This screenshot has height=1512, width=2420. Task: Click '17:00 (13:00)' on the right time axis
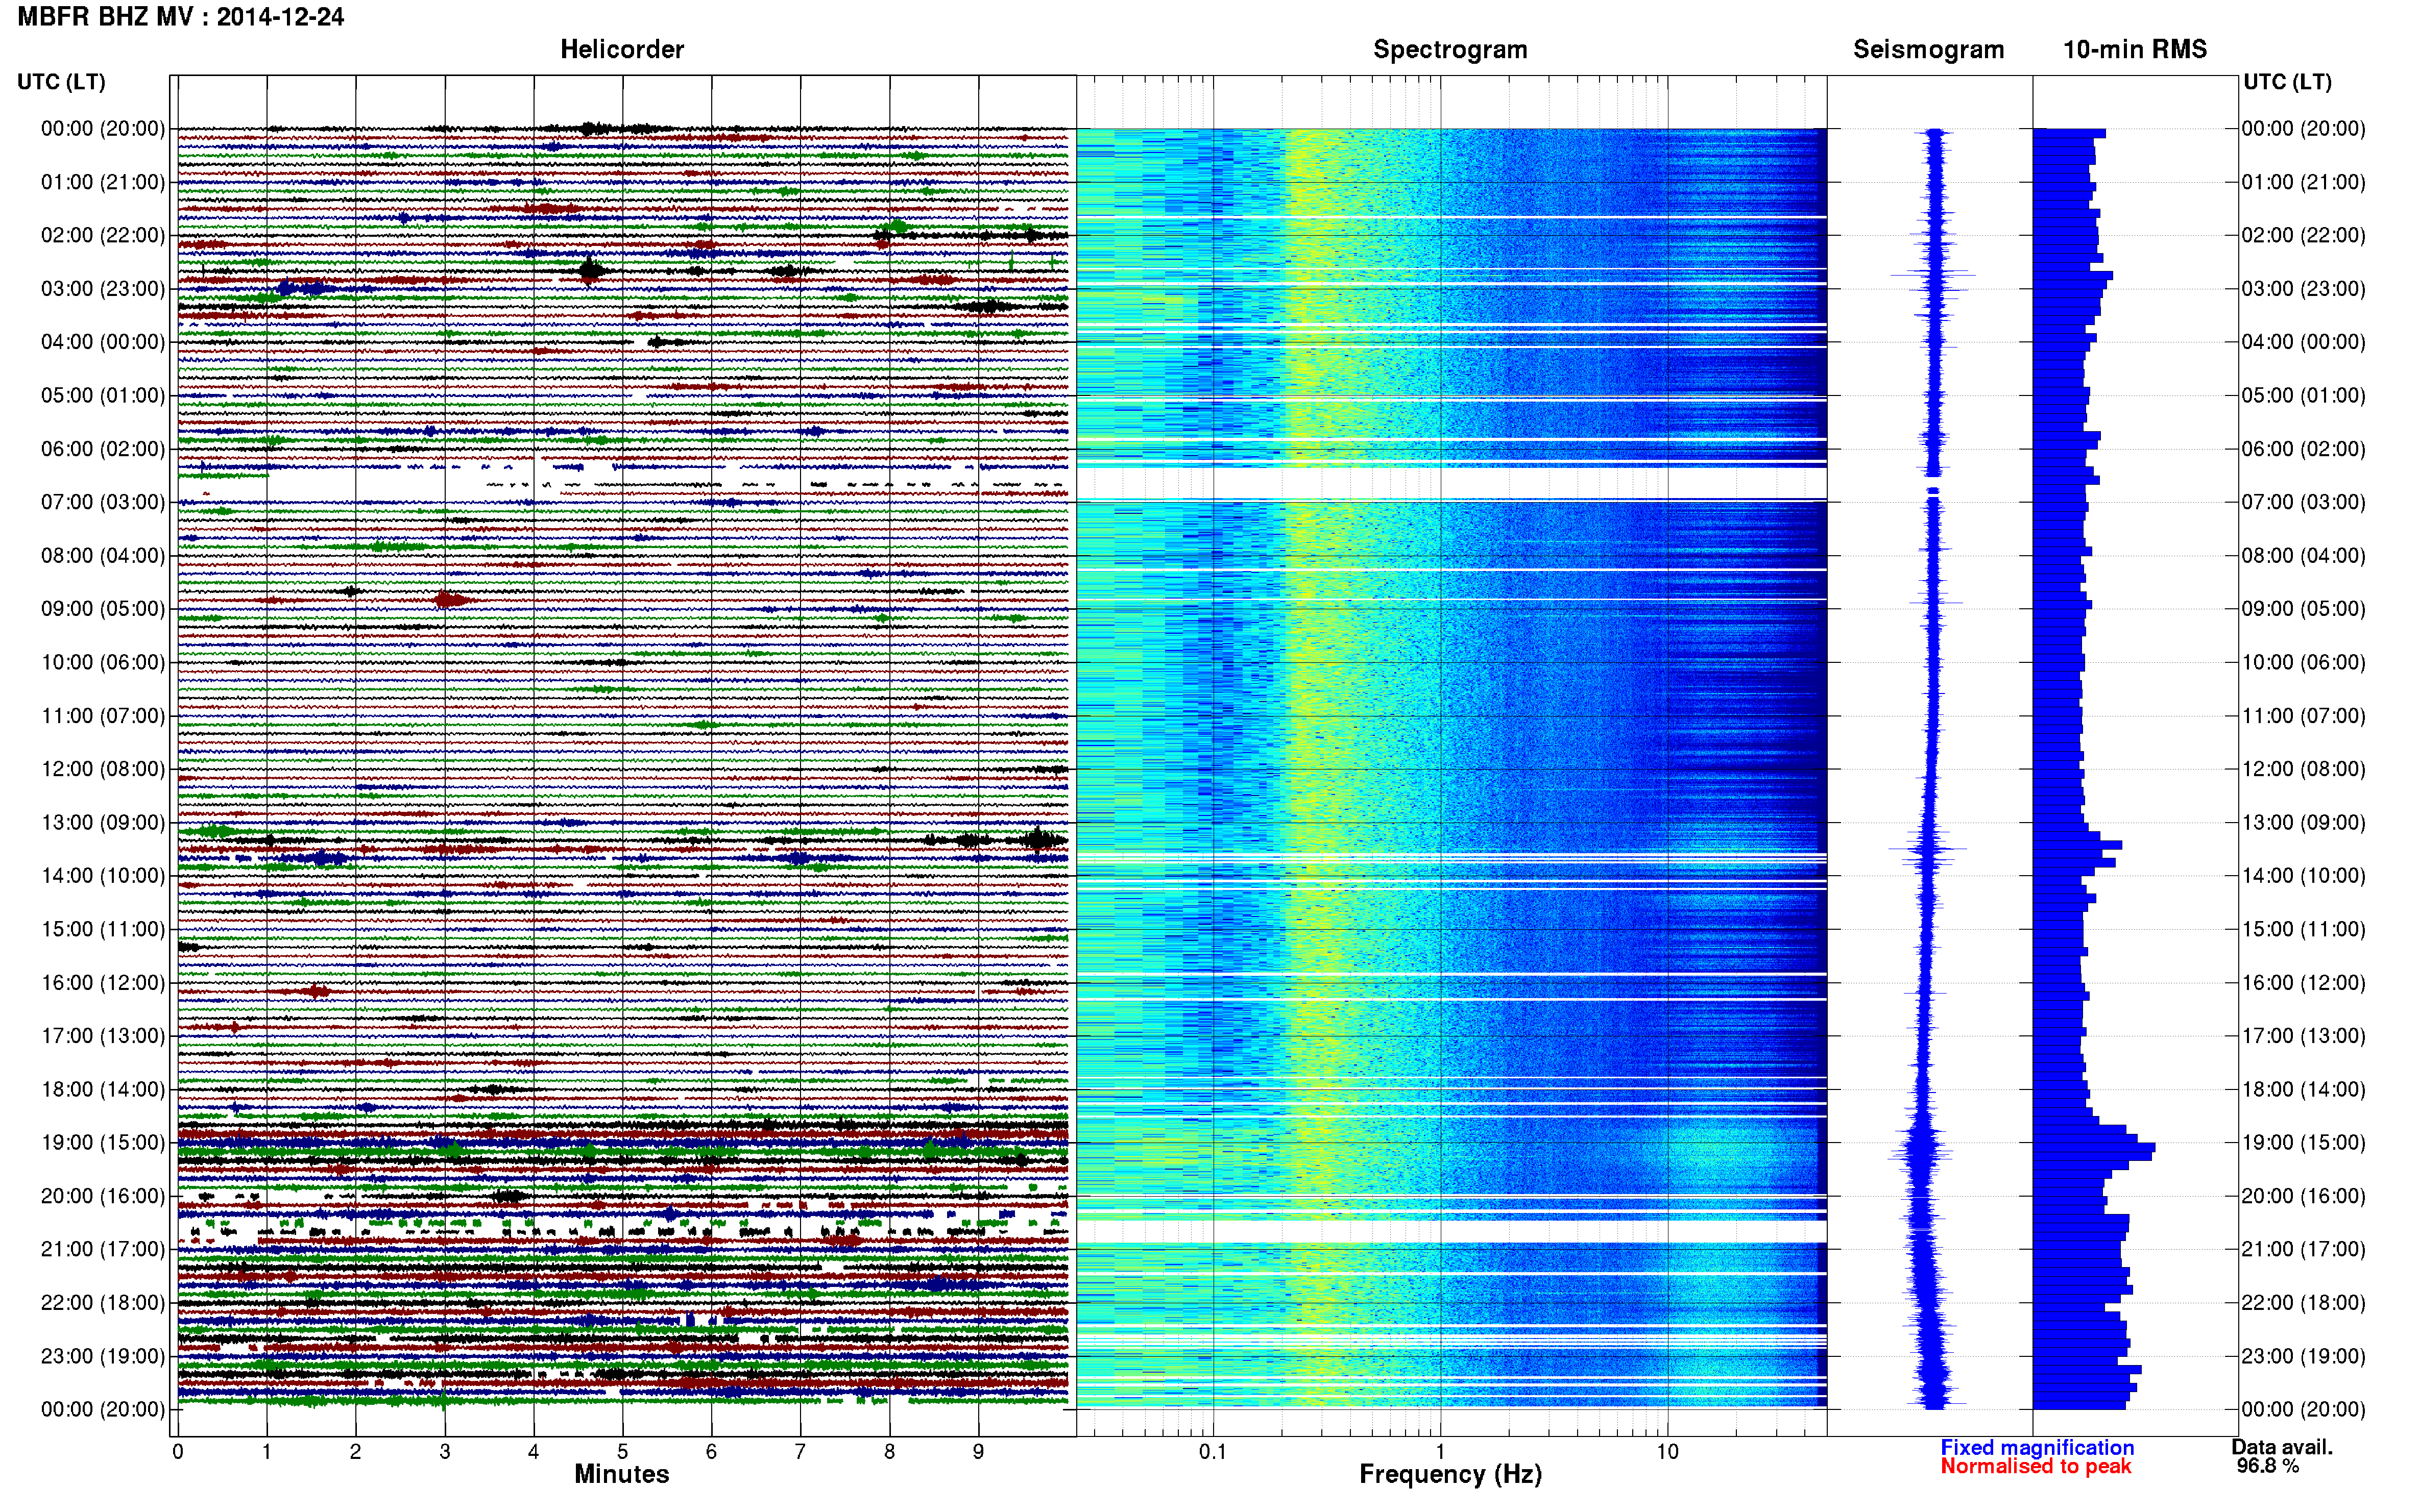tap(2303, 1036)
